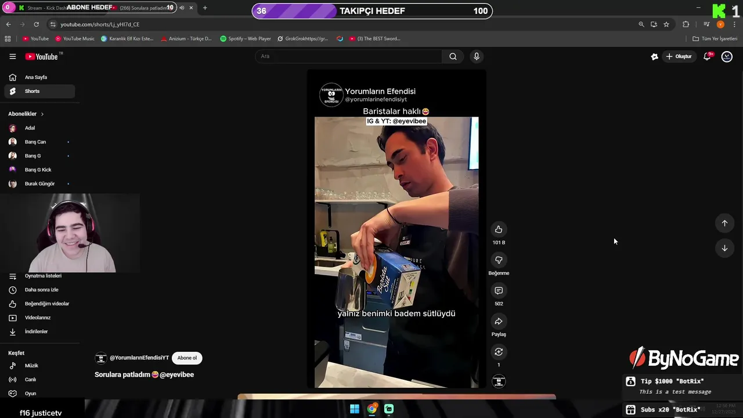The image size is (743, 418).
Task: Go to Ana Sayfa in sidebar
Action: pos(39,77)
